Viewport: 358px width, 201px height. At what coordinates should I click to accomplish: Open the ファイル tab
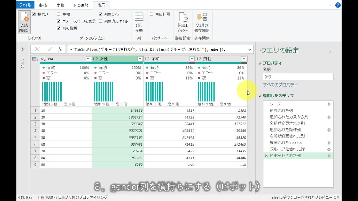[x=25, y=5]
